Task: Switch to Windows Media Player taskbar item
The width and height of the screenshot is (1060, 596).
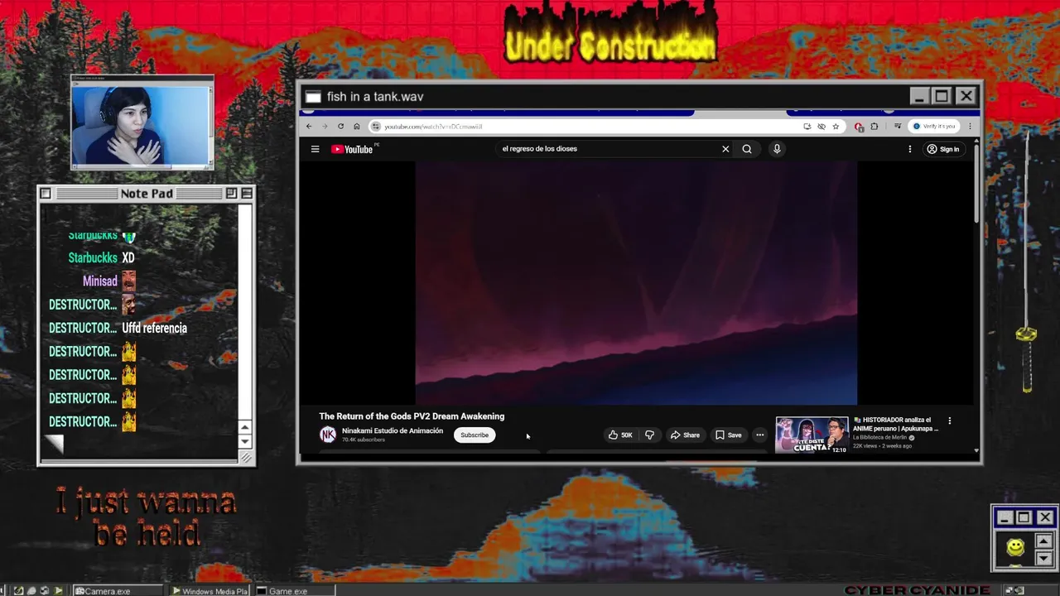Action: [210, 591]
